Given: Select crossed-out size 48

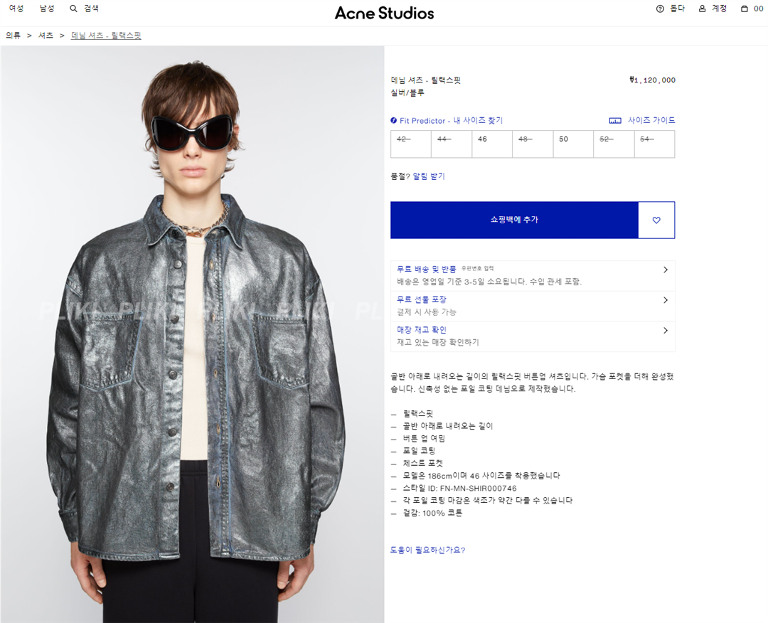Looking at the screenshot, I should (x=533, y=144).
